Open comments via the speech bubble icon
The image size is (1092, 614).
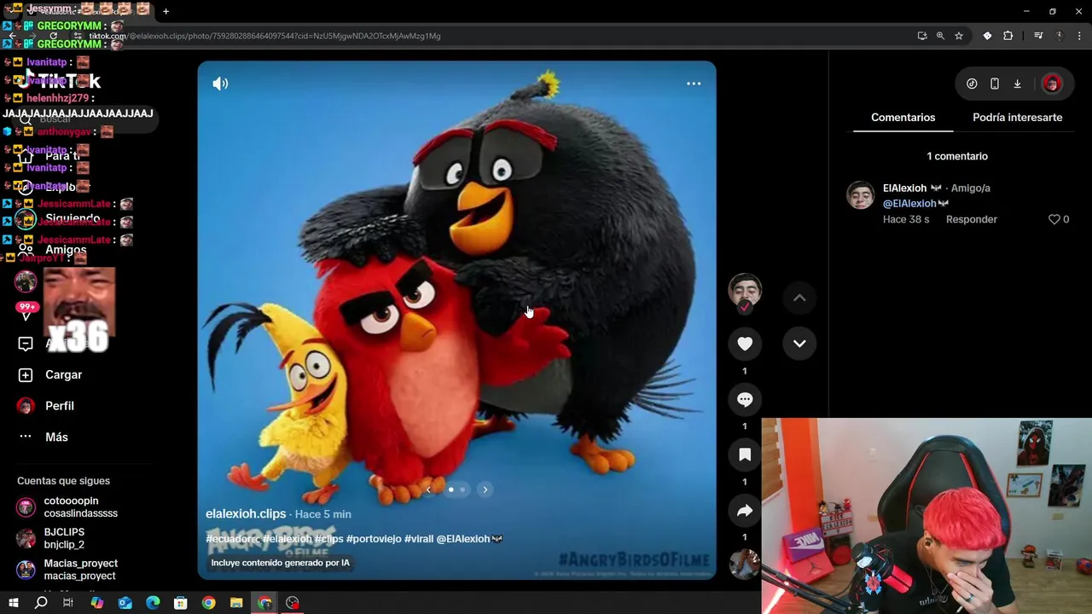[x=745, y=399]
